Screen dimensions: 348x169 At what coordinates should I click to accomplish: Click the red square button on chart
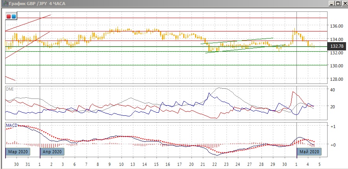point(9,17)
